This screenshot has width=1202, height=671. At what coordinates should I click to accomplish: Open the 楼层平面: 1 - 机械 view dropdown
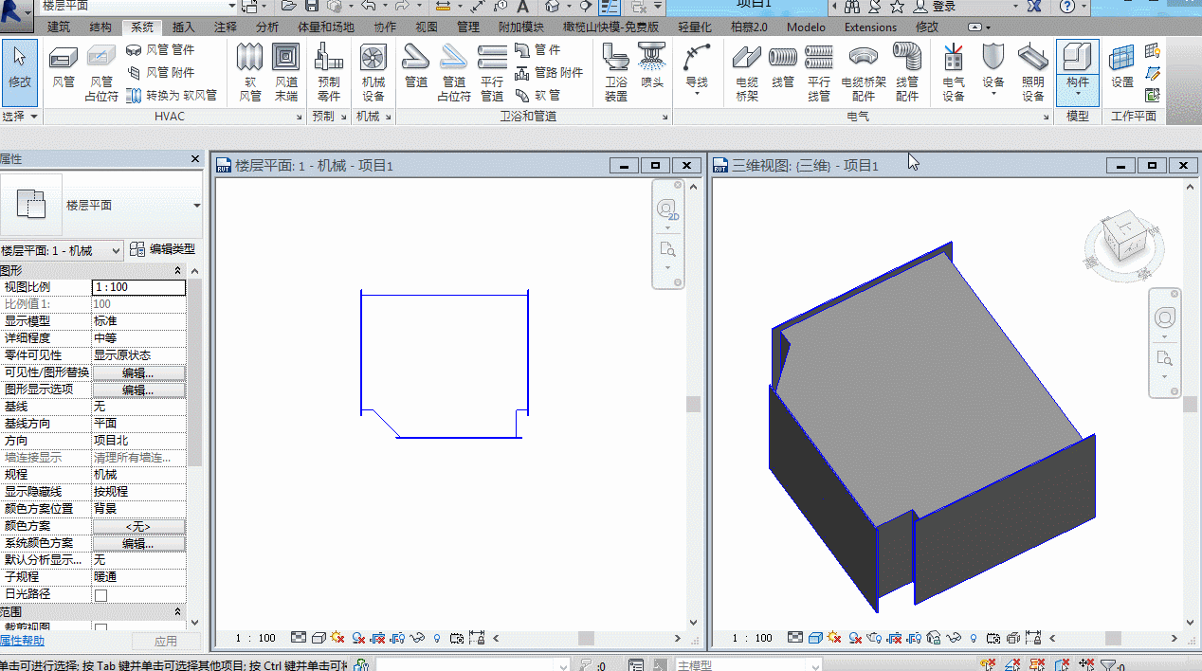coord(63,250)
